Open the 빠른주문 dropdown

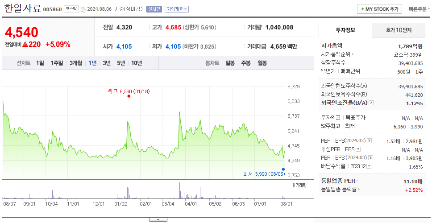pos(420,9)
